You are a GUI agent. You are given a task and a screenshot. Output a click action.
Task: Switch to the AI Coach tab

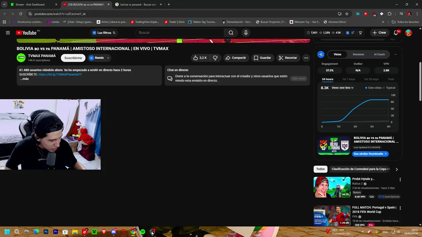pos(379,54)
